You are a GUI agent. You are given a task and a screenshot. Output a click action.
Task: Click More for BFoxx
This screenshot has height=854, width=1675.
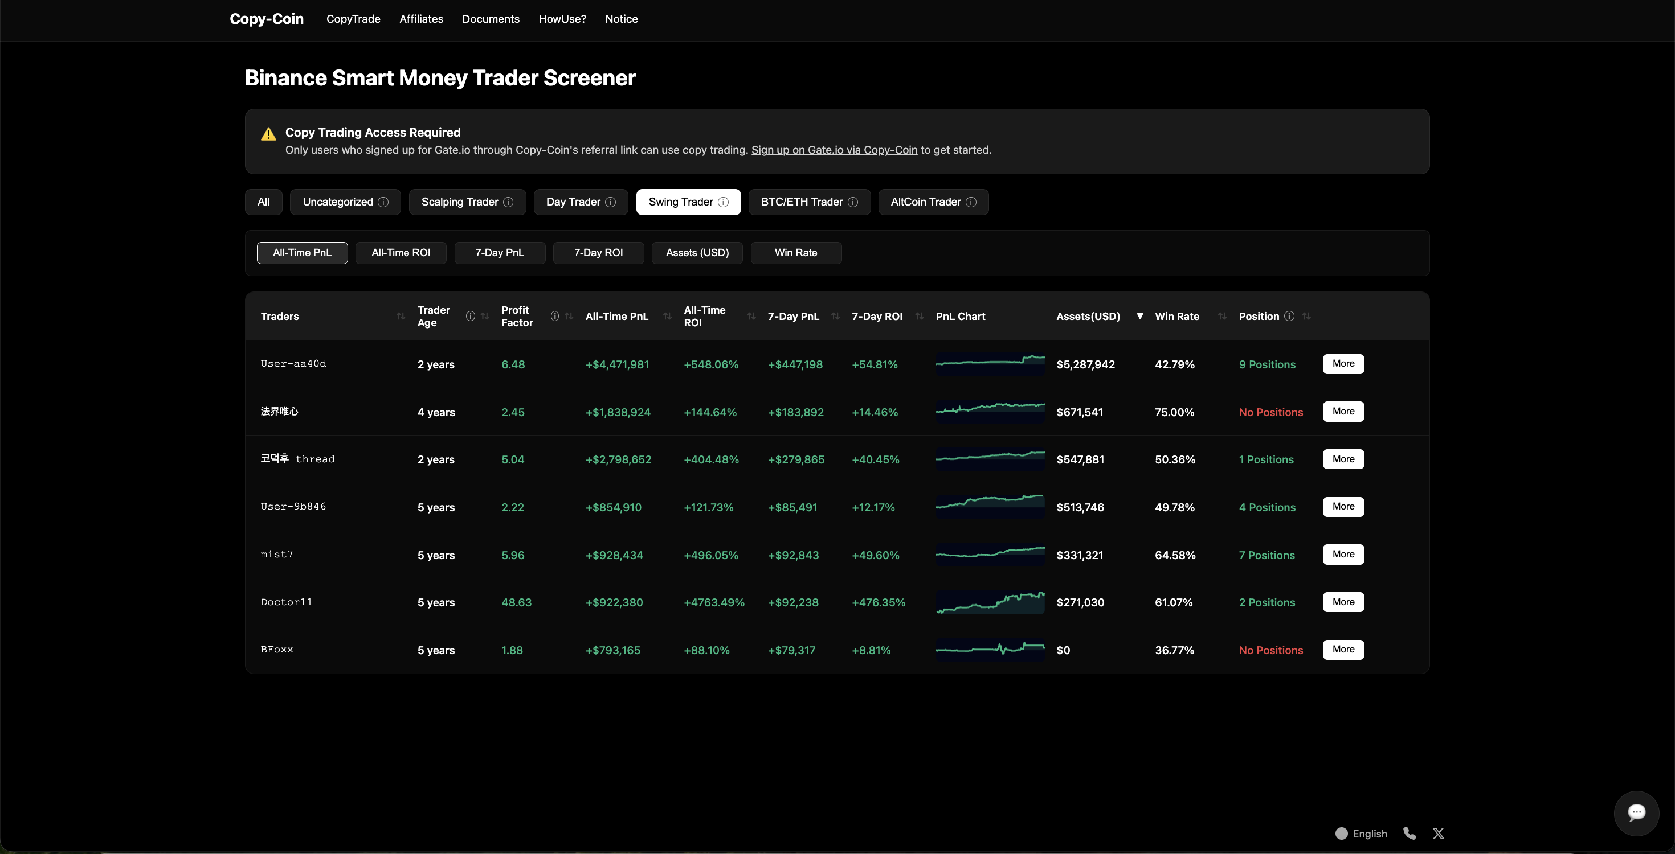click(x=1343, y=650)
